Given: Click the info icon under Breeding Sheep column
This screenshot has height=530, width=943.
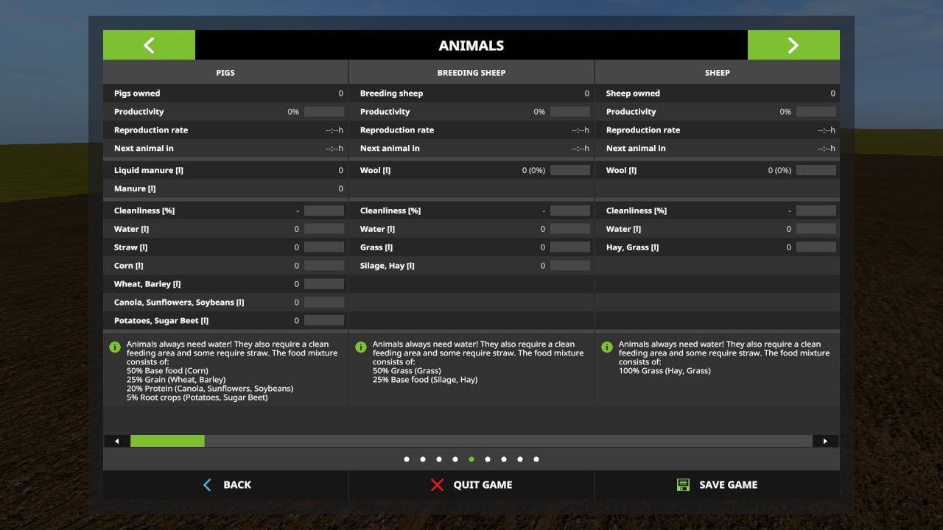Looking at the screenshot, I should pyautogui.click(x=361, y=347).
